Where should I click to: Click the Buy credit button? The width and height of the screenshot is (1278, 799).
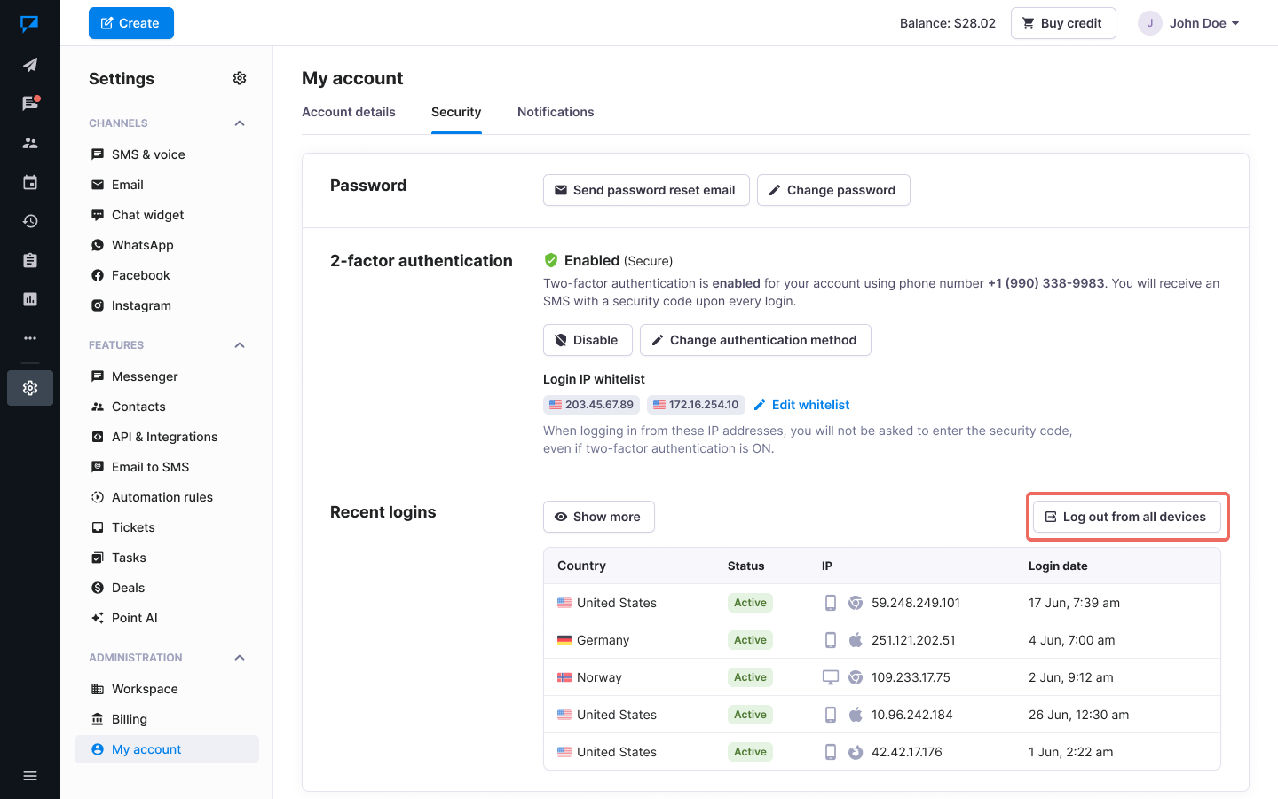[1062, 23]
